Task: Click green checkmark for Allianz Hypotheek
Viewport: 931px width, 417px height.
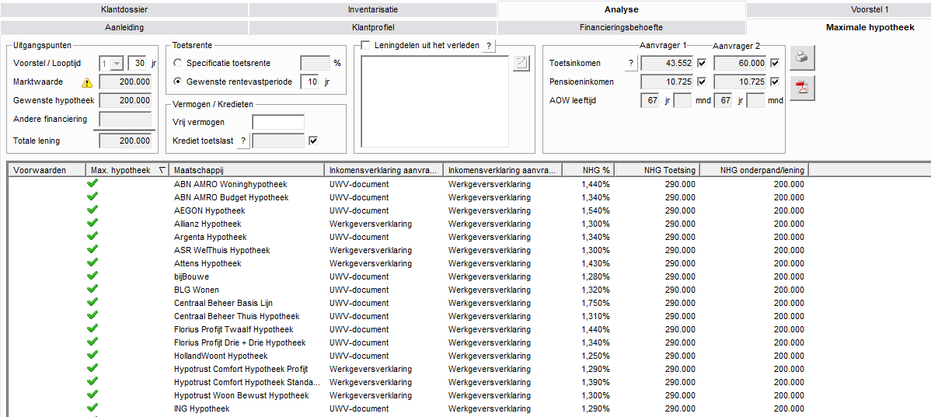Action: tap(92, 223)
